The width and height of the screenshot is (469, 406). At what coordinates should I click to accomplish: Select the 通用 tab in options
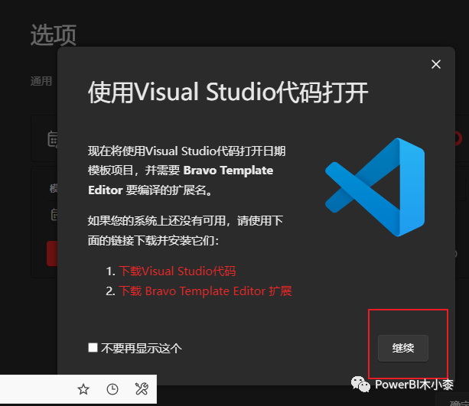41,81
